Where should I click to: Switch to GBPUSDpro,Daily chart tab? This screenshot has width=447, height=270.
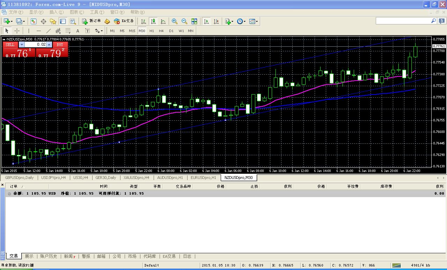click(19, 178)
